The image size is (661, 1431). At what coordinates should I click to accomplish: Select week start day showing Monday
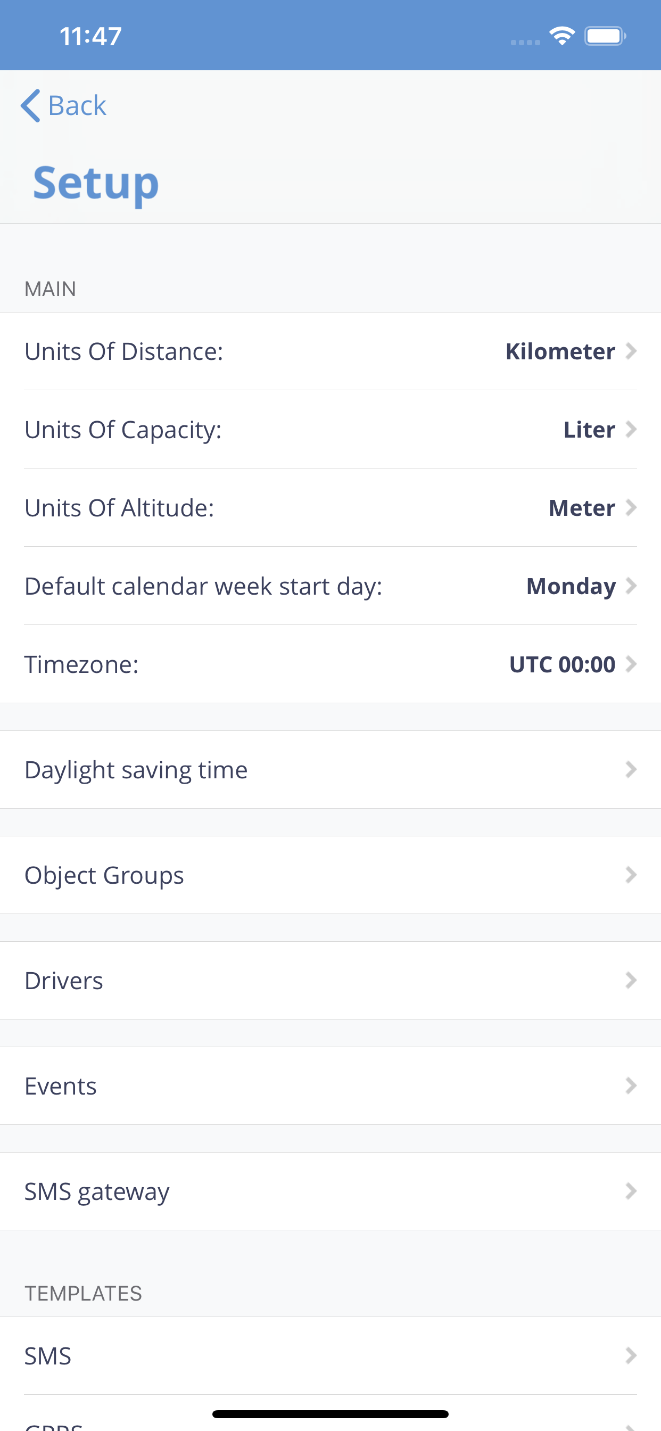(330, 586)
